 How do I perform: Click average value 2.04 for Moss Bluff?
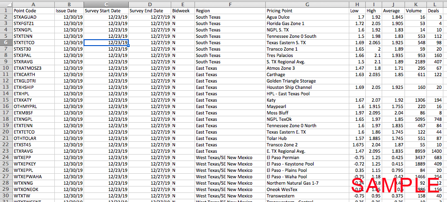tap(393, 113)
